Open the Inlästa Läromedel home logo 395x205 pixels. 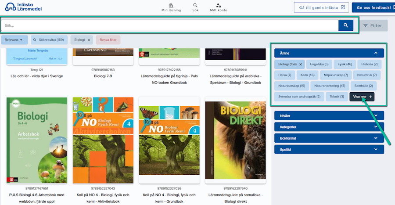(x=23, y=7)
